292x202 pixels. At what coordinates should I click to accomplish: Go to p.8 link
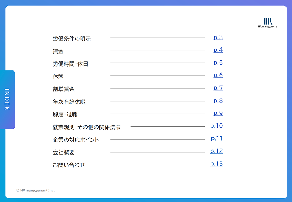[x=218, y=101]
